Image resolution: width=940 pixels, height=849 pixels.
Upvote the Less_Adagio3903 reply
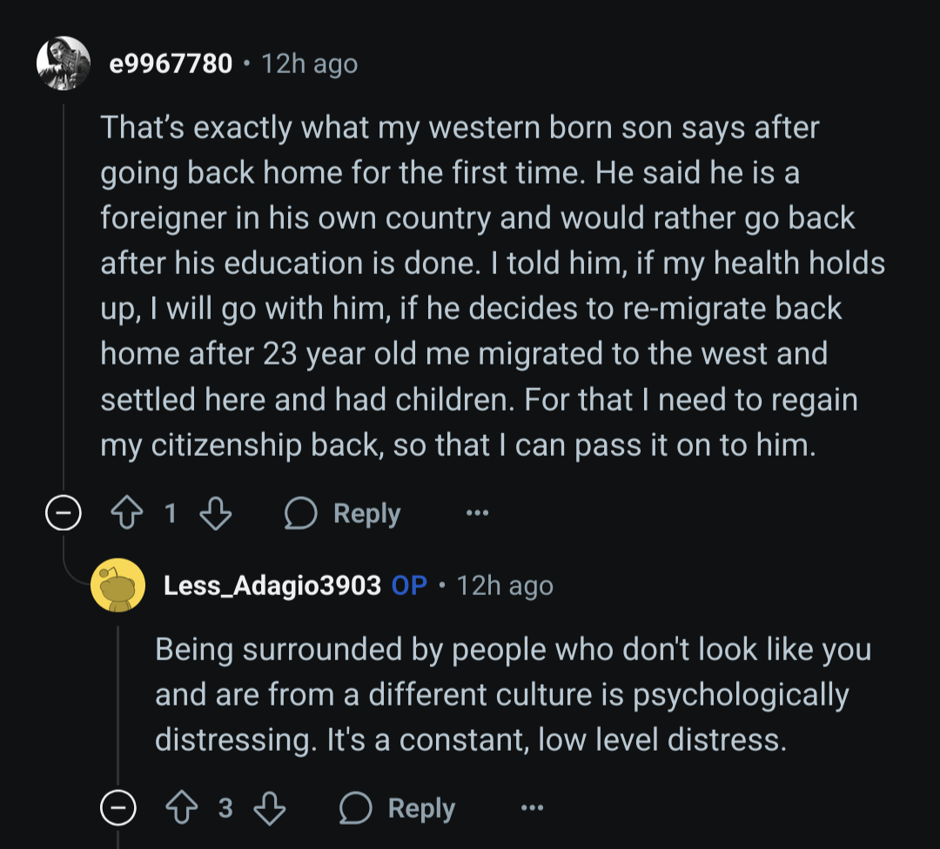(x=181, y=808)
